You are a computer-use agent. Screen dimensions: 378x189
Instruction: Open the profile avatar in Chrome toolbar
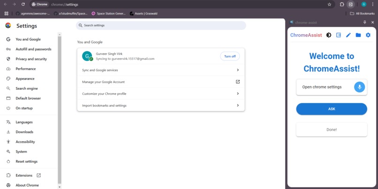click(x=364, y=4)
